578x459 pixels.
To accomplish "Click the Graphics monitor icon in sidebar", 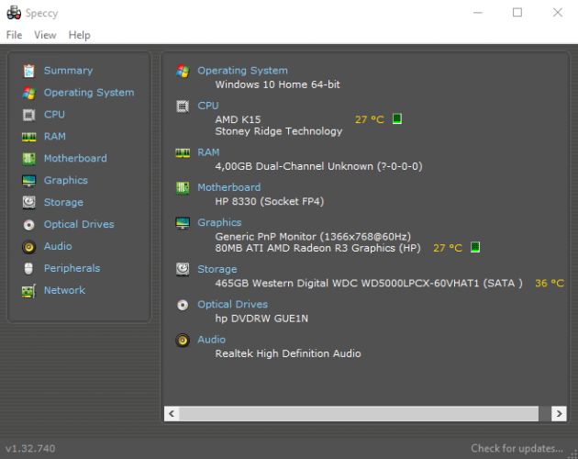I will tap(28, 181).
